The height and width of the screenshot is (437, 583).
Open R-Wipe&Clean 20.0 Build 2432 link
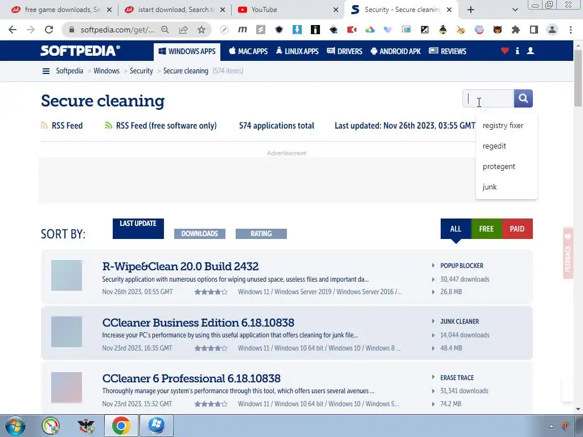(x=180, y=266)
